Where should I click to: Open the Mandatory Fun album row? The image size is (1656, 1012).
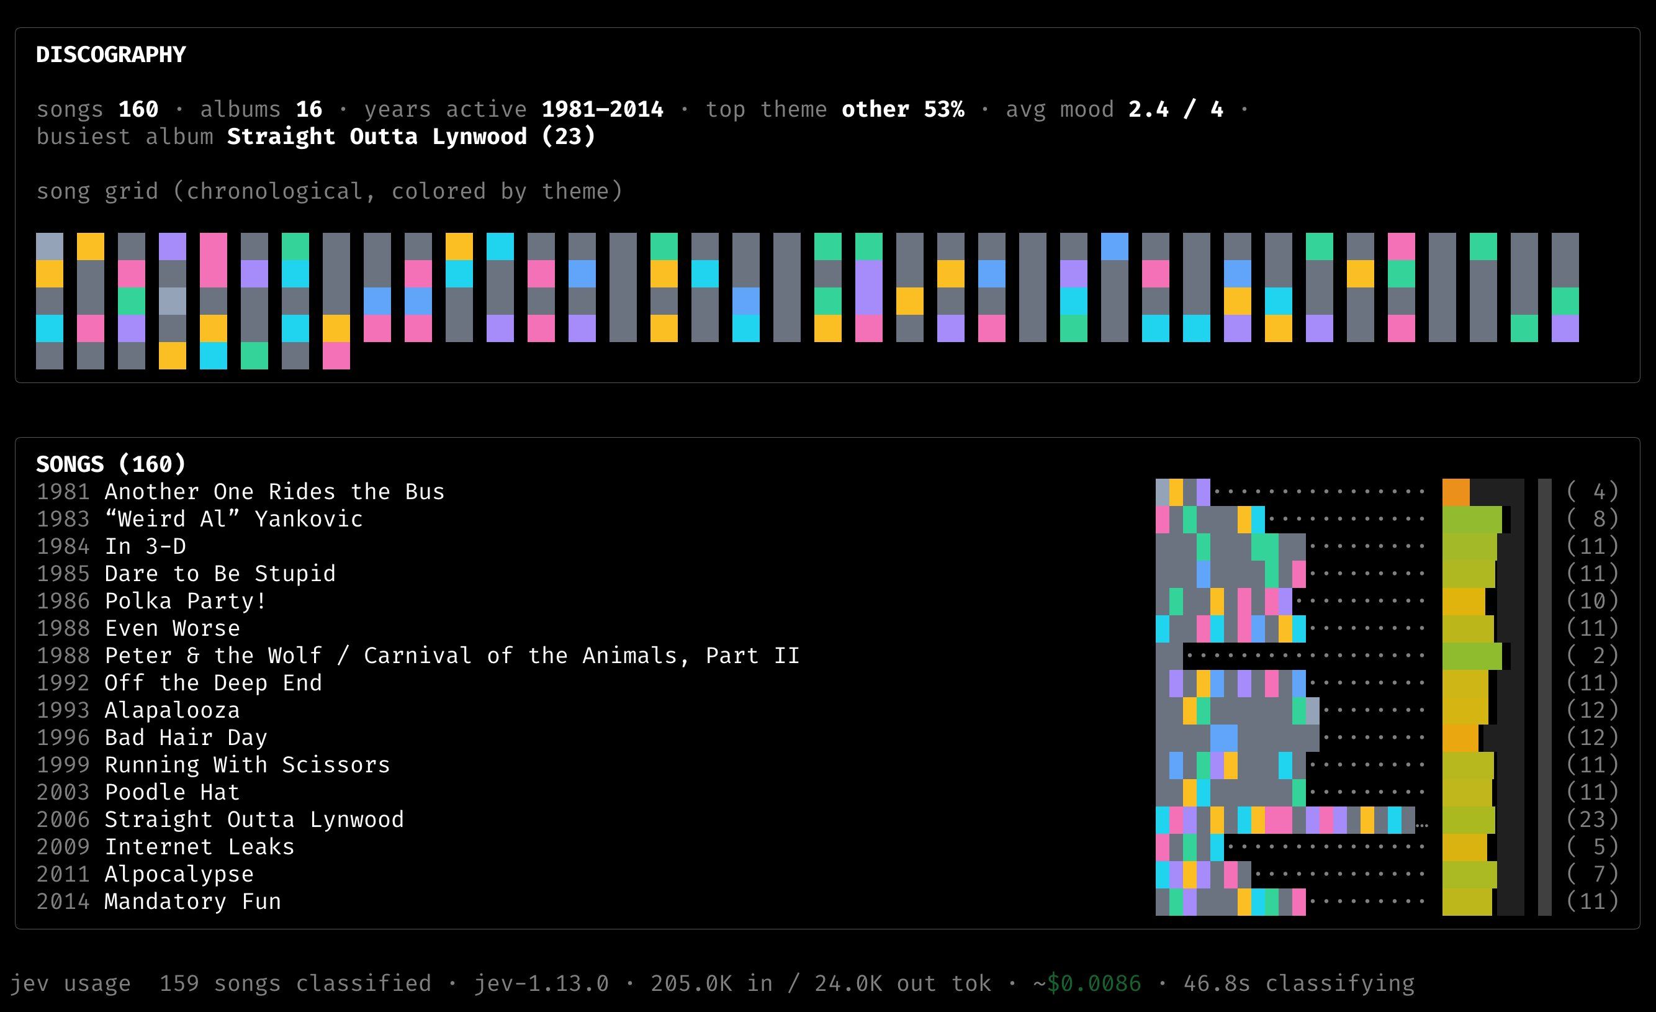coord(827,901)
